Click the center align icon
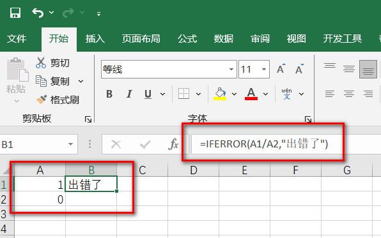 tap(349, 94)
